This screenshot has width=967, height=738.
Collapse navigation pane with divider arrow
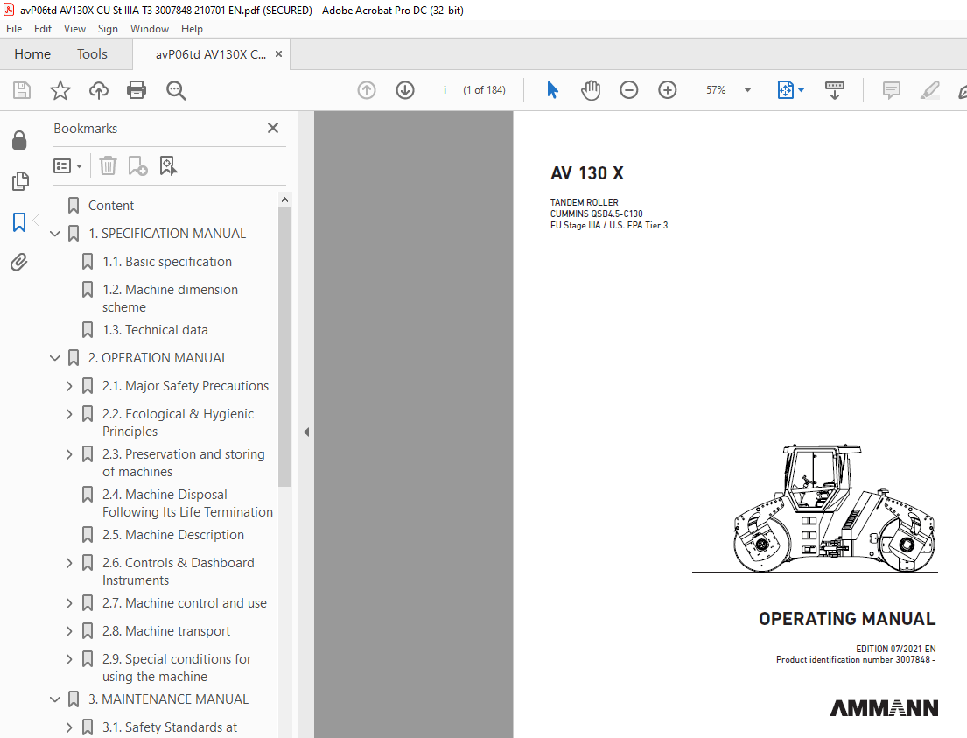click(x=306, y=432)
